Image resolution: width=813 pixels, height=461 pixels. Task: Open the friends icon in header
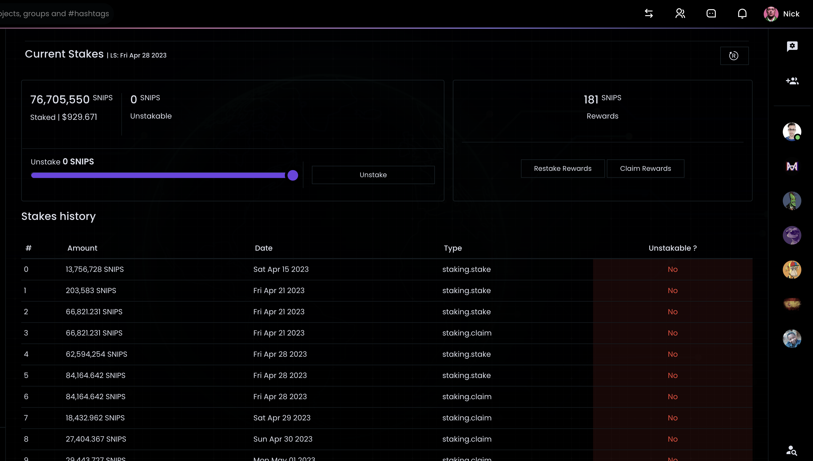[x=680, y=14]
